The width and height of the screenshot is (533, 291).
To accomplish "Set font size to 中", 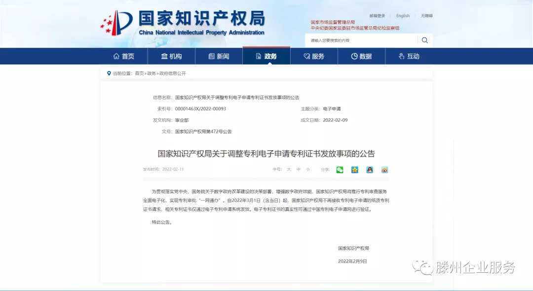I will pos(299,169).
